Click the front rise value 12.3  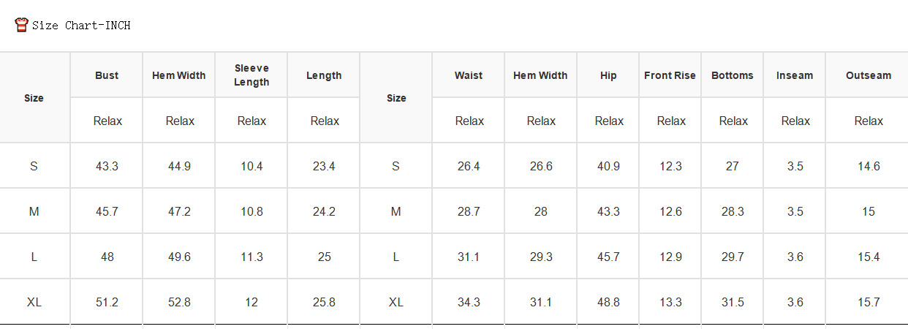point(670,167)
